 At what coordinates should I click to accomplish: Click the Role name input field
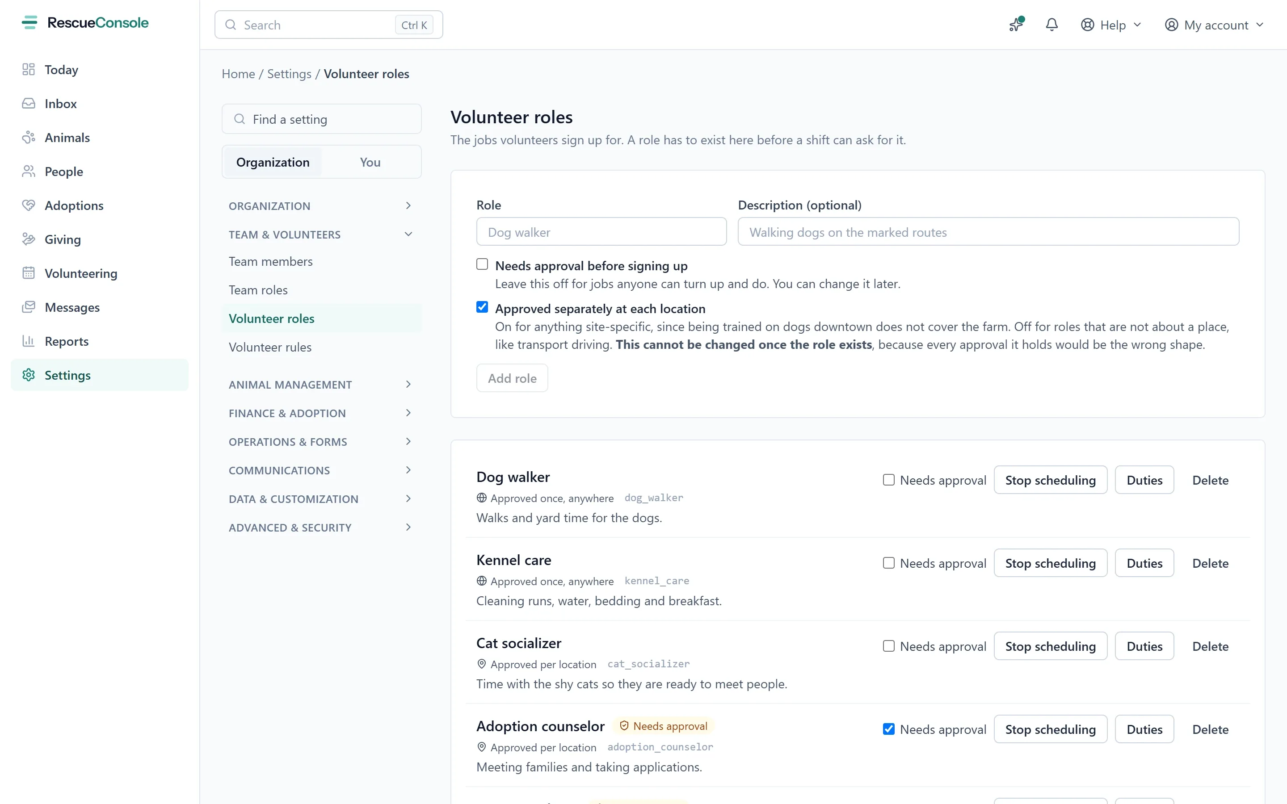click(x=601, y=231)
